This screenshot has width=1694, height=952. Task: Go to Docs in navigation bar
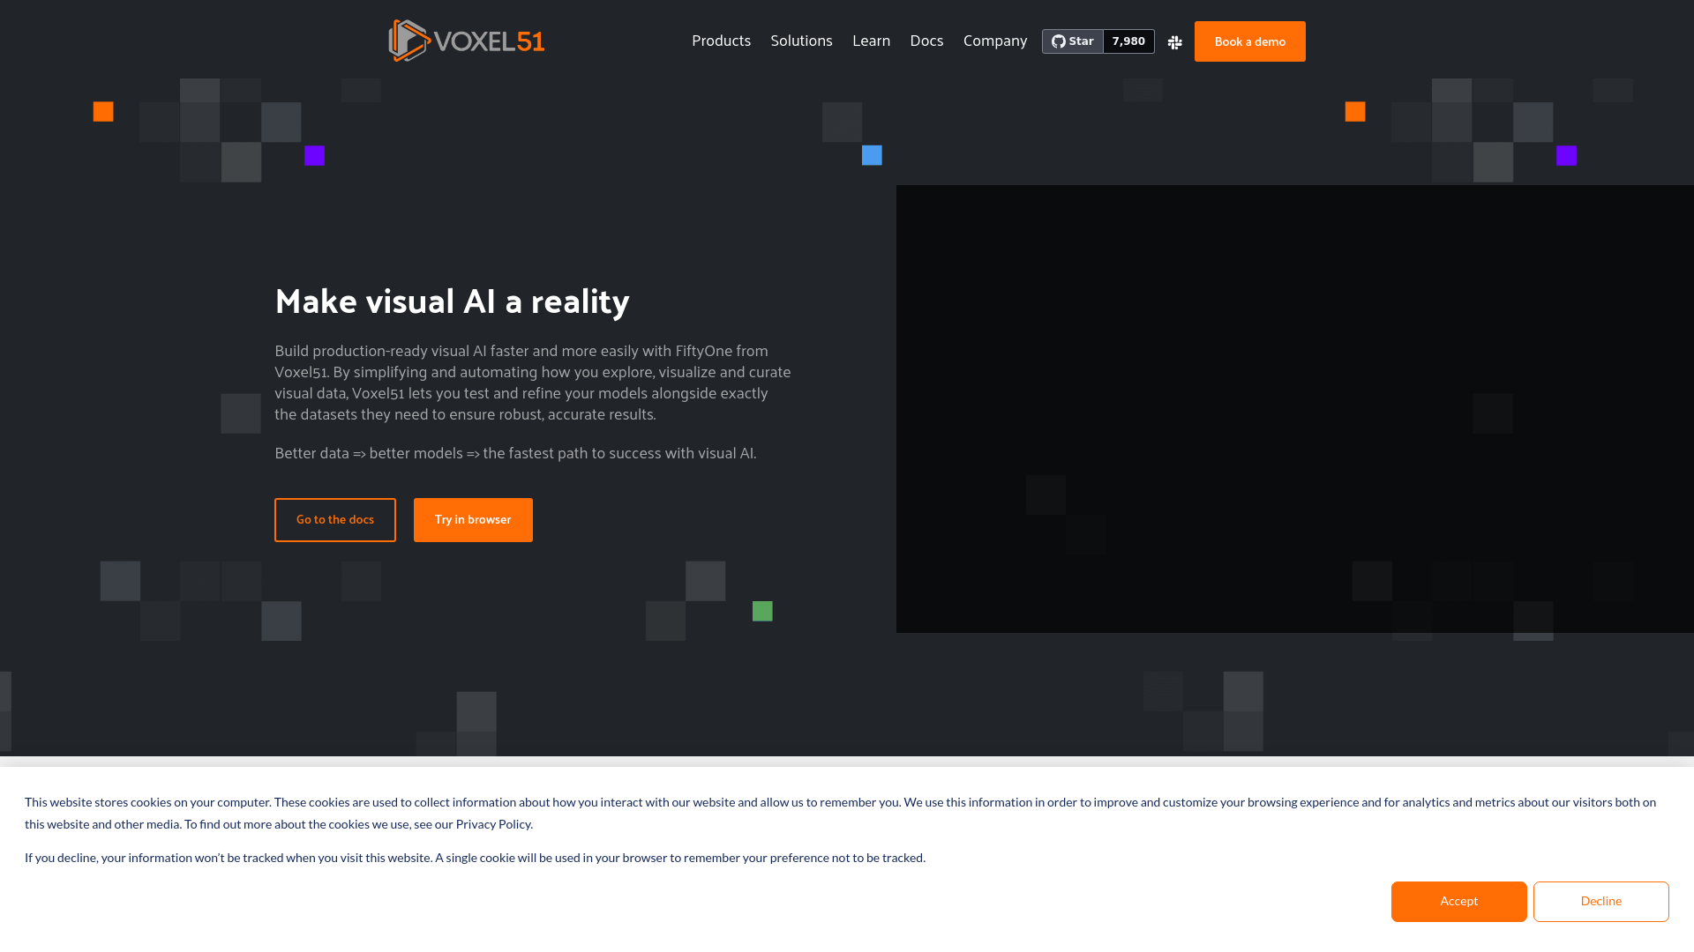(x=926, y=41)
